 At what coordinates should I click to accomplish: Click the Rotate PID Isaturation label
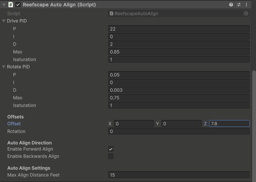25,106
